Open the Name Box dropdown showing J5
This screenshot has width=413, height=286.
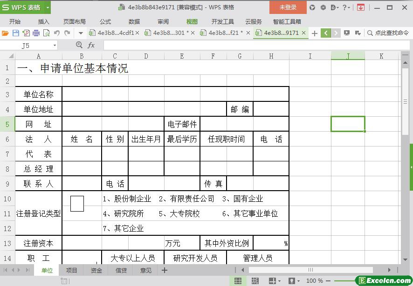click(55, 46)
